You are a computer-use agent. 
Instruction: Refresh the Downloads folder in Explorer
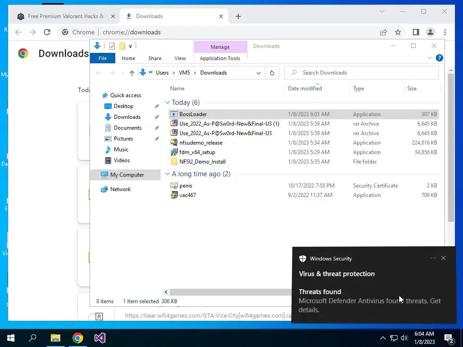click(x=272, y=73)
